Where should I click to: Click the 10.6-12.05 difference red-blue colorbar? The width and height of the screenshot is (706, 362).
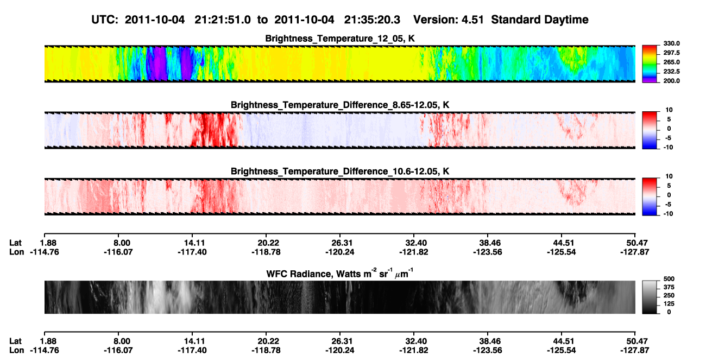click(x=651, y=196)
